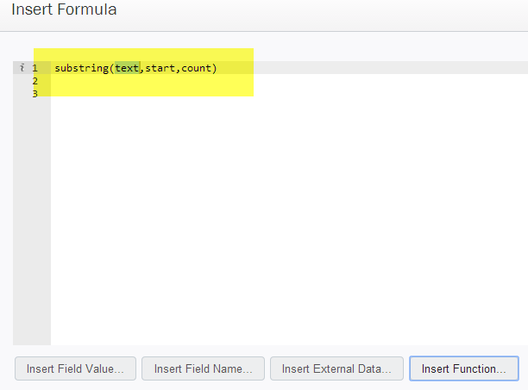Click the empty gutter below line 3
Viewport: 528px width, 390px height.
pos(32,222)
